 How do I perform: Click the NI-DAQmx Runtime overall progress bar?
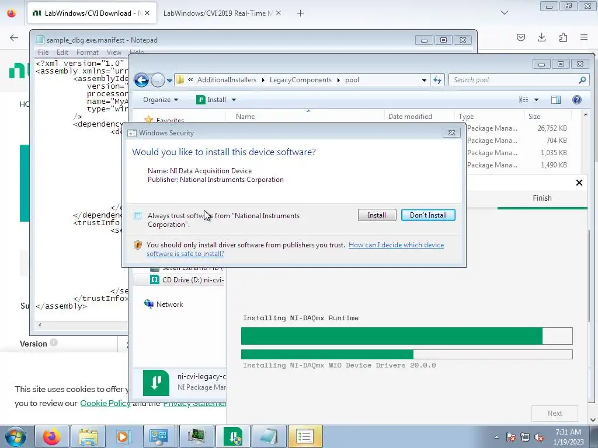[406, 336]
